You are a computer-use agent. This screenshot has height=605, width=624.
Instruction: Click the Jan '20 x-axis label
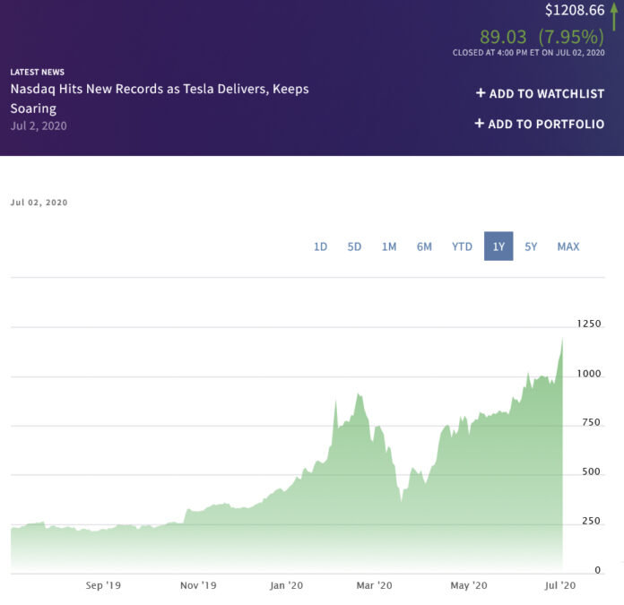pos(288,585)
